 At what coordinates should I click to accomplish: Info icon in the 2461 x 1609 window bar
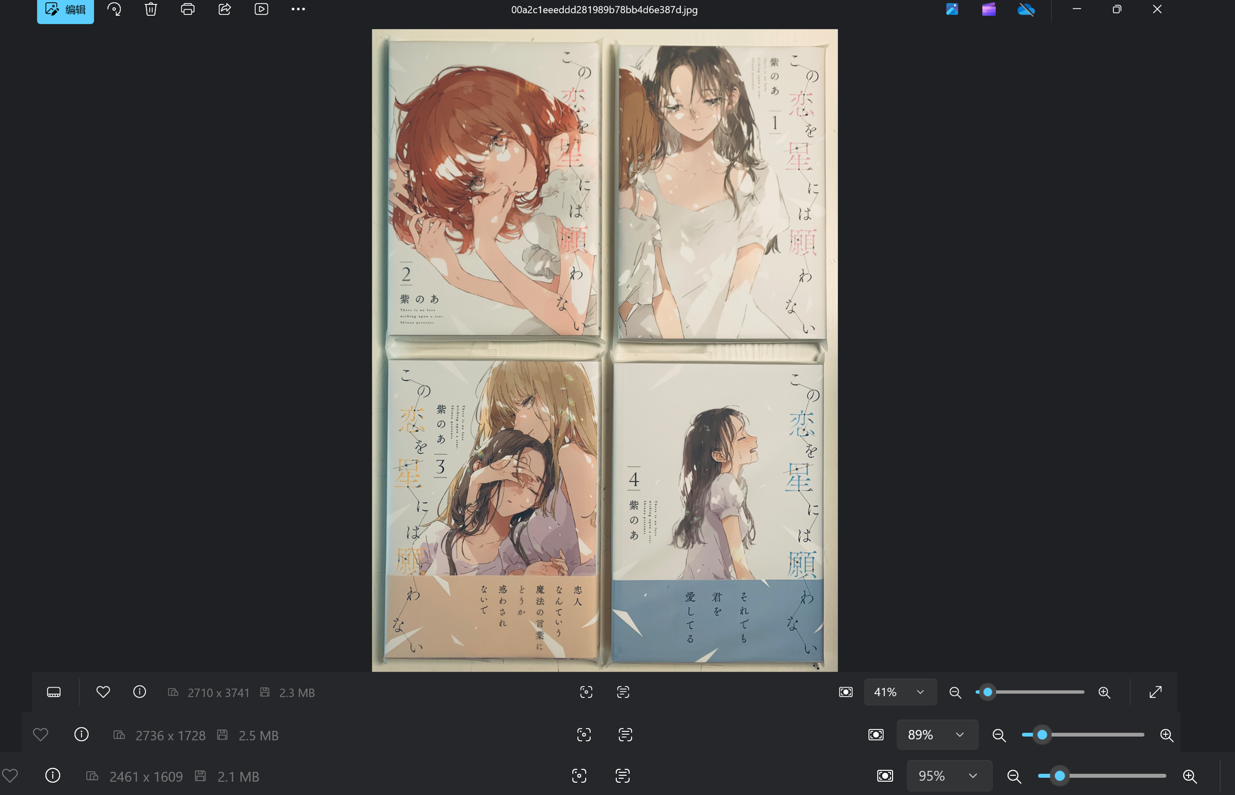click(53, 776)
